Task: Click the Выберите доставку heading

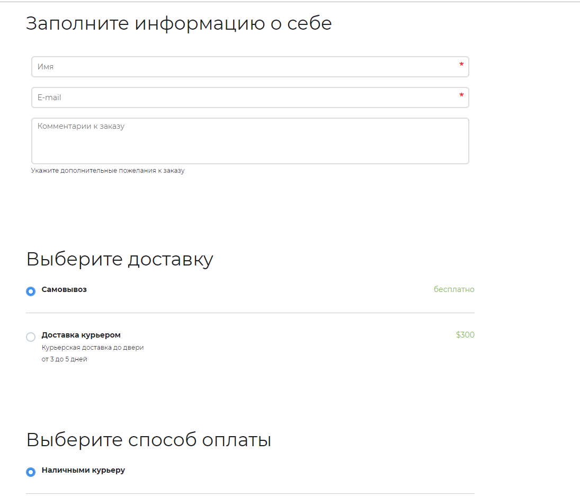Action: coord(120,259)
